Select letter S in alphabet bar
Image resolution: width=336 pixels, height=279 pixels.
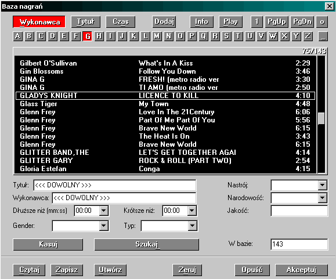(x=226, y=36)
